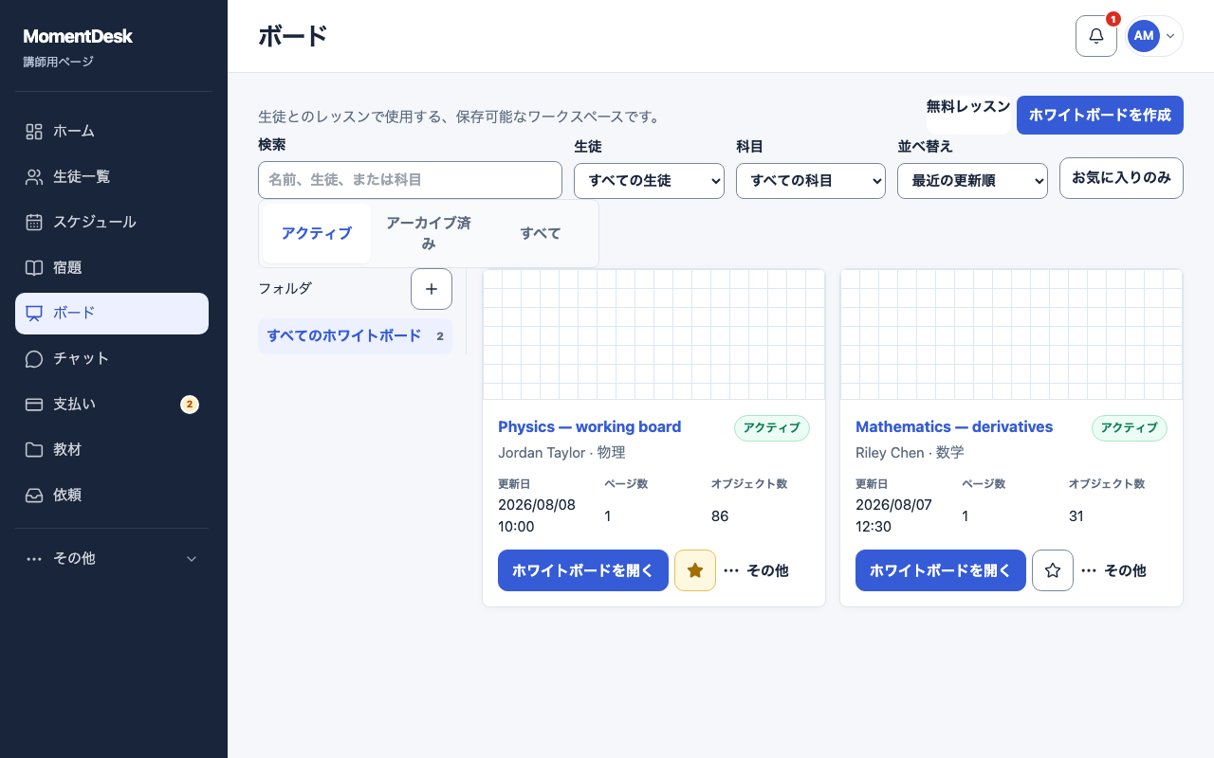Open 教材 in sidebar

[112, 450]
